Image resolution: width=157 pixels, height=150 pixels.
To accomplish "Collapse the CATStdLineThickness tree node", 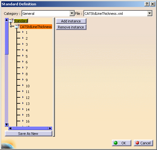I will point(11,26).
